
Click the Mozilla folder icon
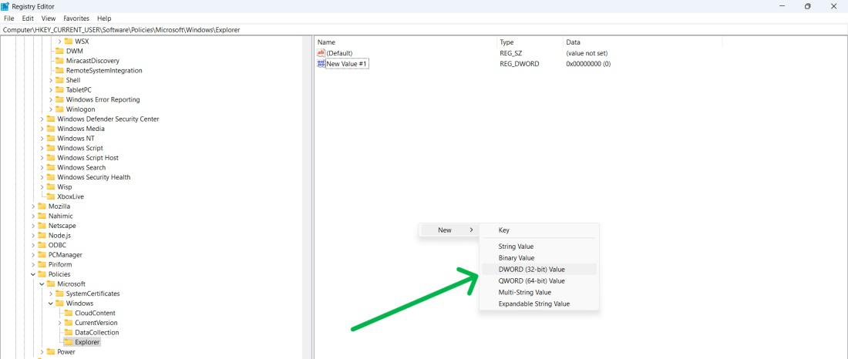(42, 206)
